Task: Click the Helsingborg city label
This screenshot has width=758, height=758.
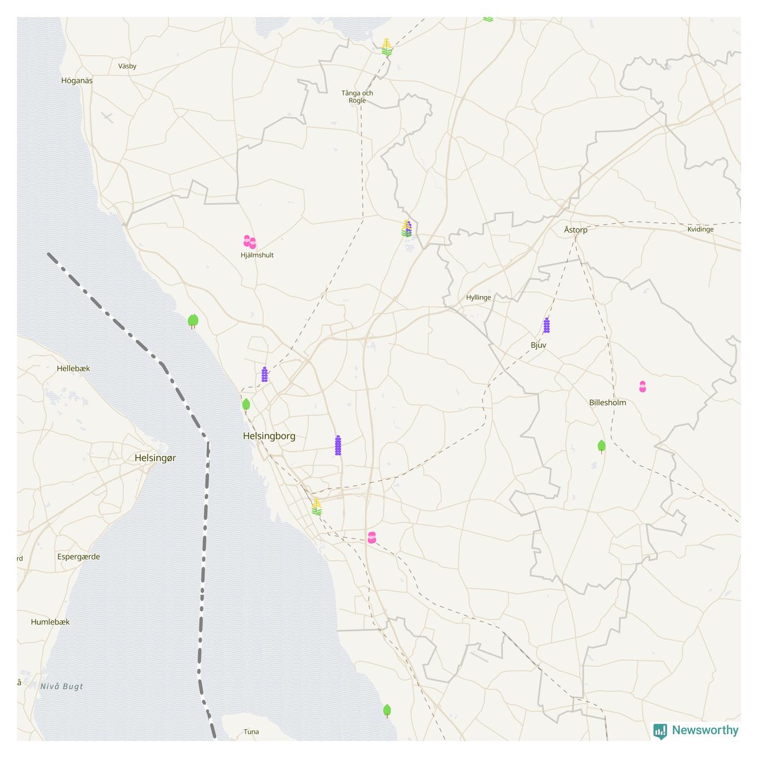Action: pos(269,436)
